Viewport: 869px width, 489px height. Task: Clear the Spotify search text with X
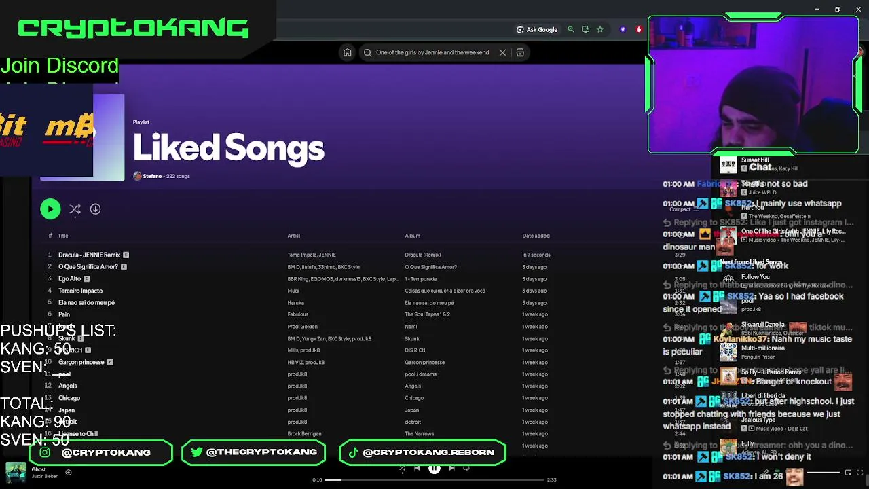502,52
